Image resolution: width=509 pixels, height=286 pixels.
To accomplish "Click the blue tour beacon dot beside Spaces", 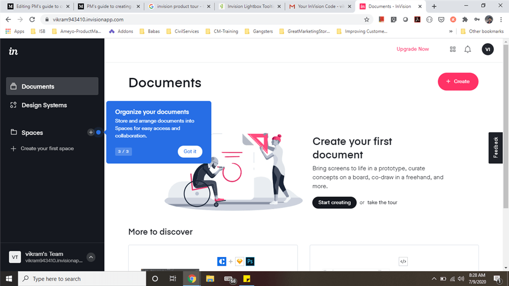I will click(x=98, y=132).
